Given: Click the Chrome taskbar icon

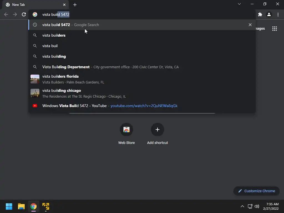Looking at the screenshot, I should coord(34,206).
